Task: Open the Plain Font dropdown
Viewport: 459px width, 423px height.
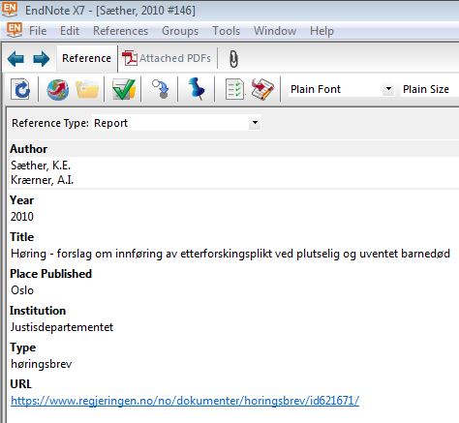Action: pyautogui.click(x=388, y=89)
